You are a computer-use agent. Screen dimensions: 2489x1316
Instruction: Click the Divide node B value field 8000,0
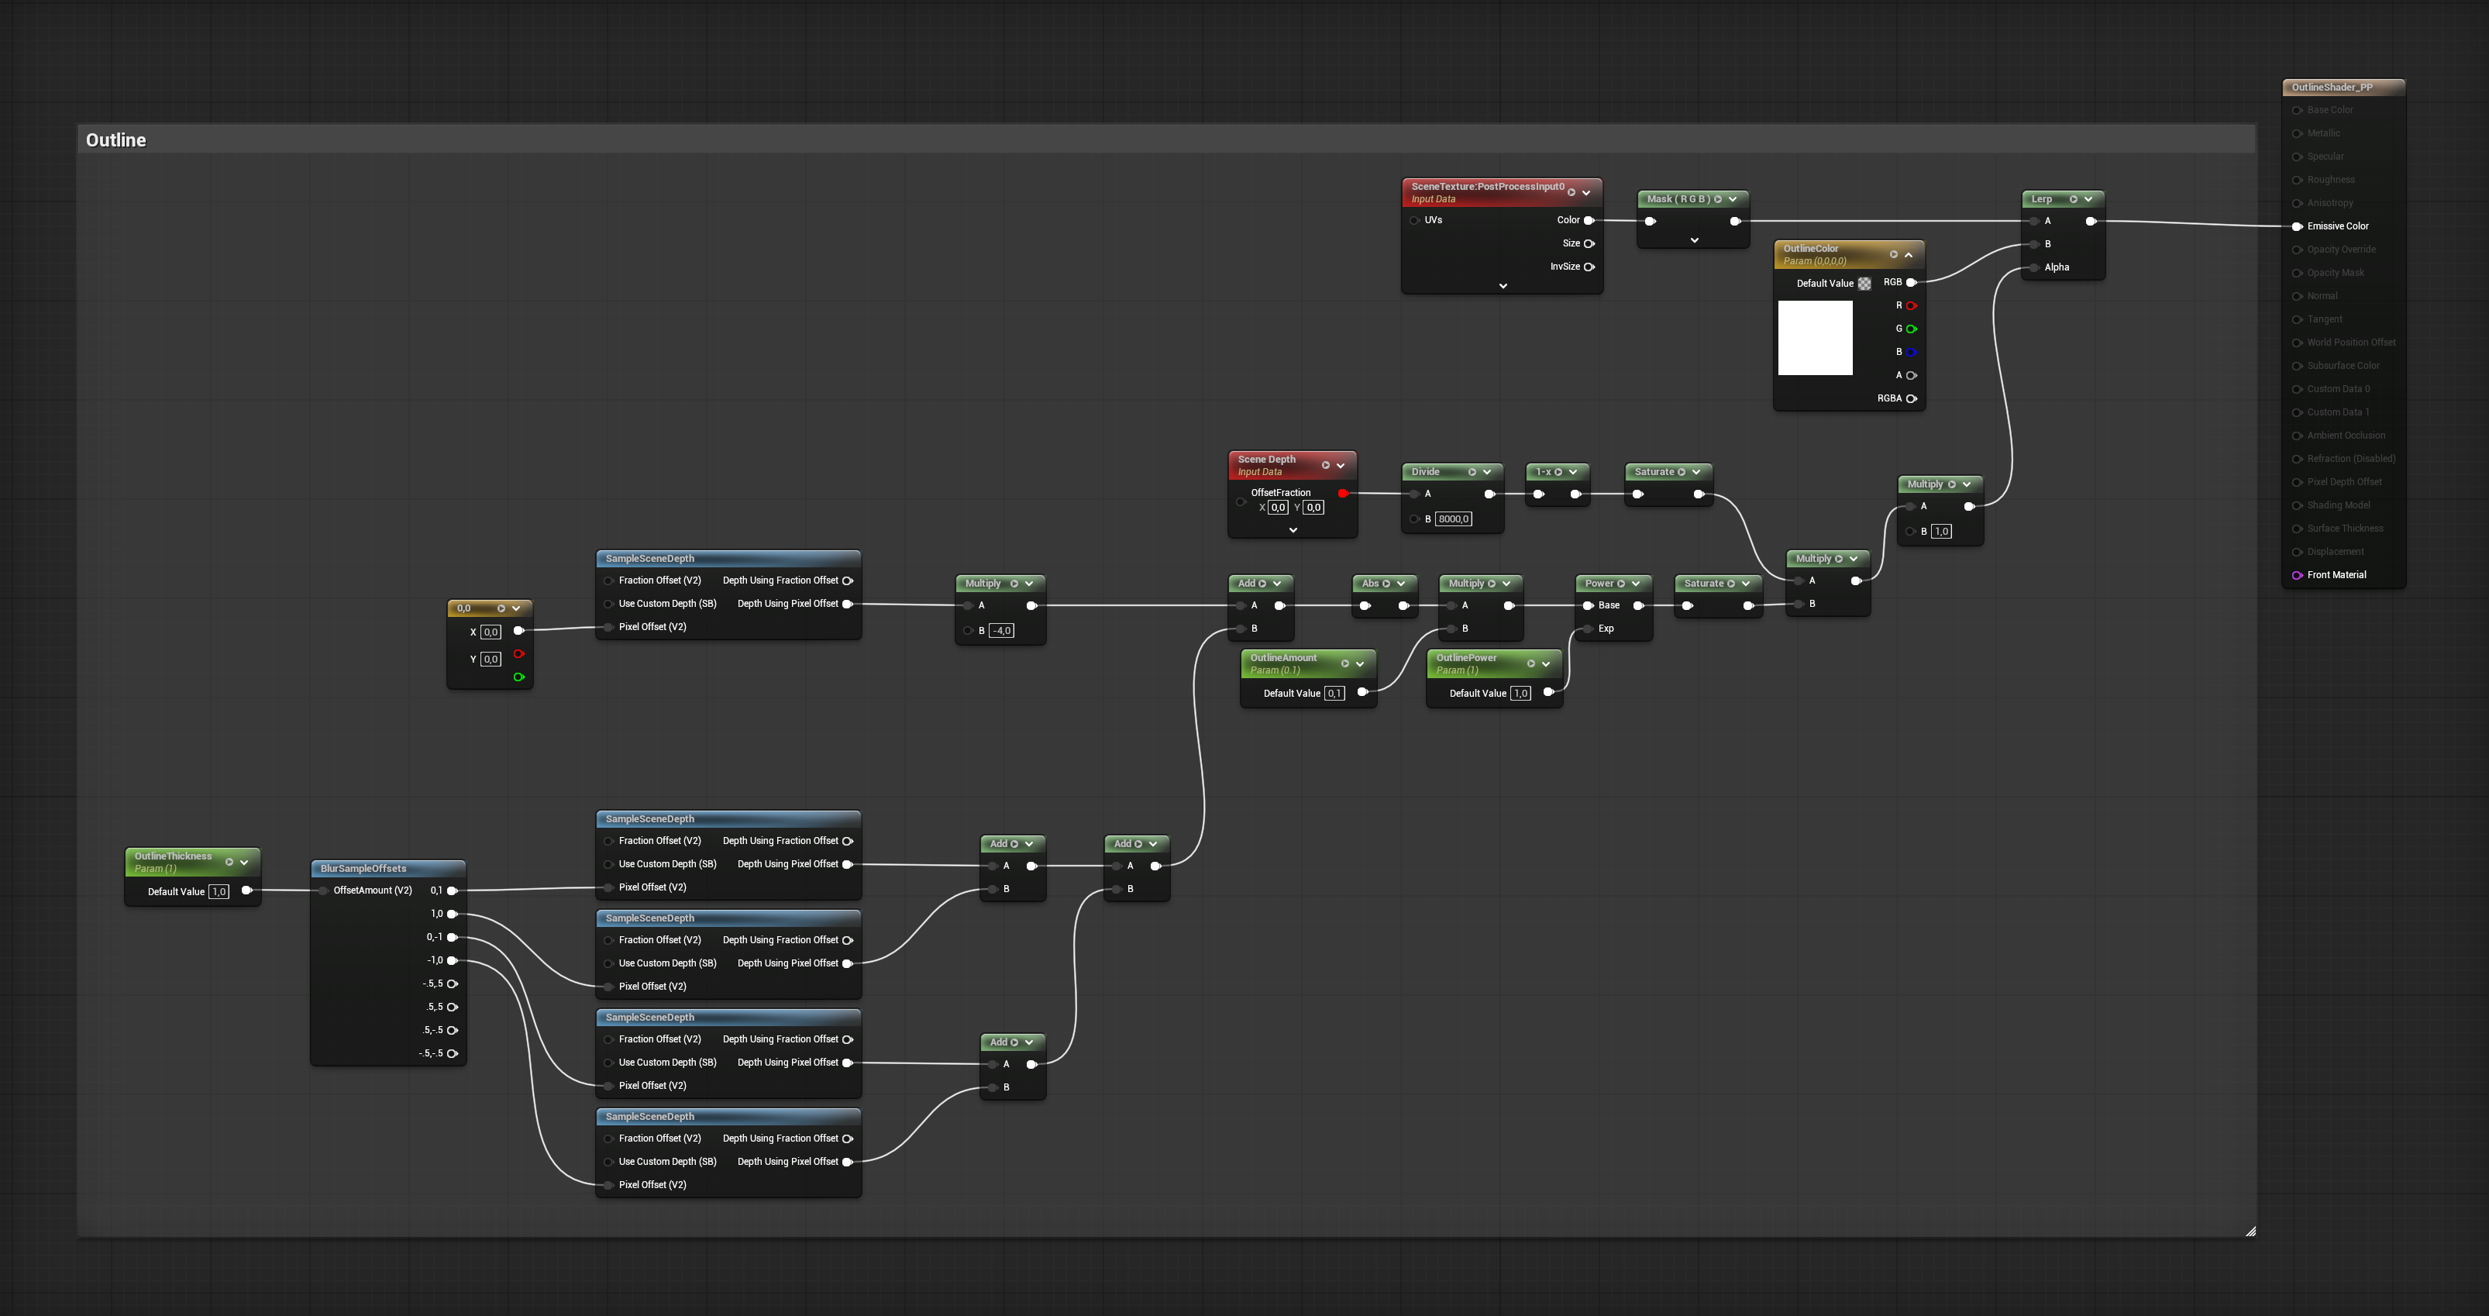(1453, 518)
